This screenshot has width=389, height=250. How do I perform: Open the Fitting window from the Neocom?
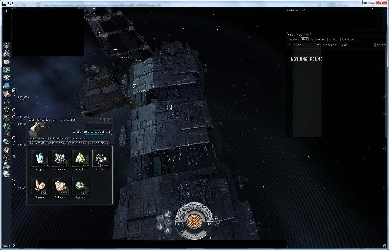point(7,70)
